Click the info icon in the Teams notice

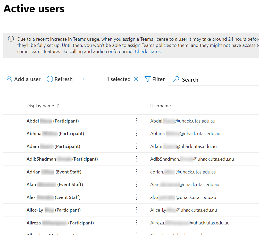11,39
